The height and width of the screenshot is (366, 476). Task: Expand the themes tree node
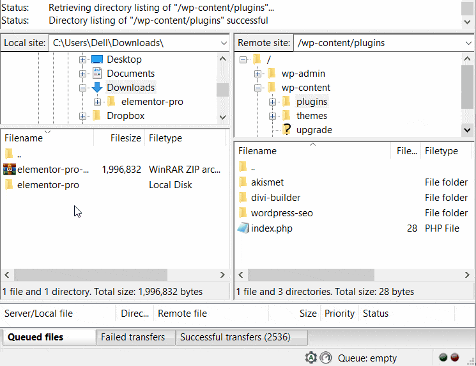[x=272, y=116]
